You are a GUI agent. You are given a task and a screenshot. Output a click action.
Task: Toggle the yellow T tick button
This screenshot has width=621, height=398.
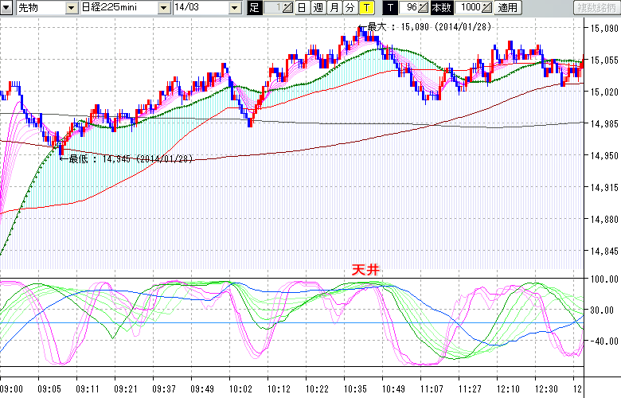(x=365, y=7)
